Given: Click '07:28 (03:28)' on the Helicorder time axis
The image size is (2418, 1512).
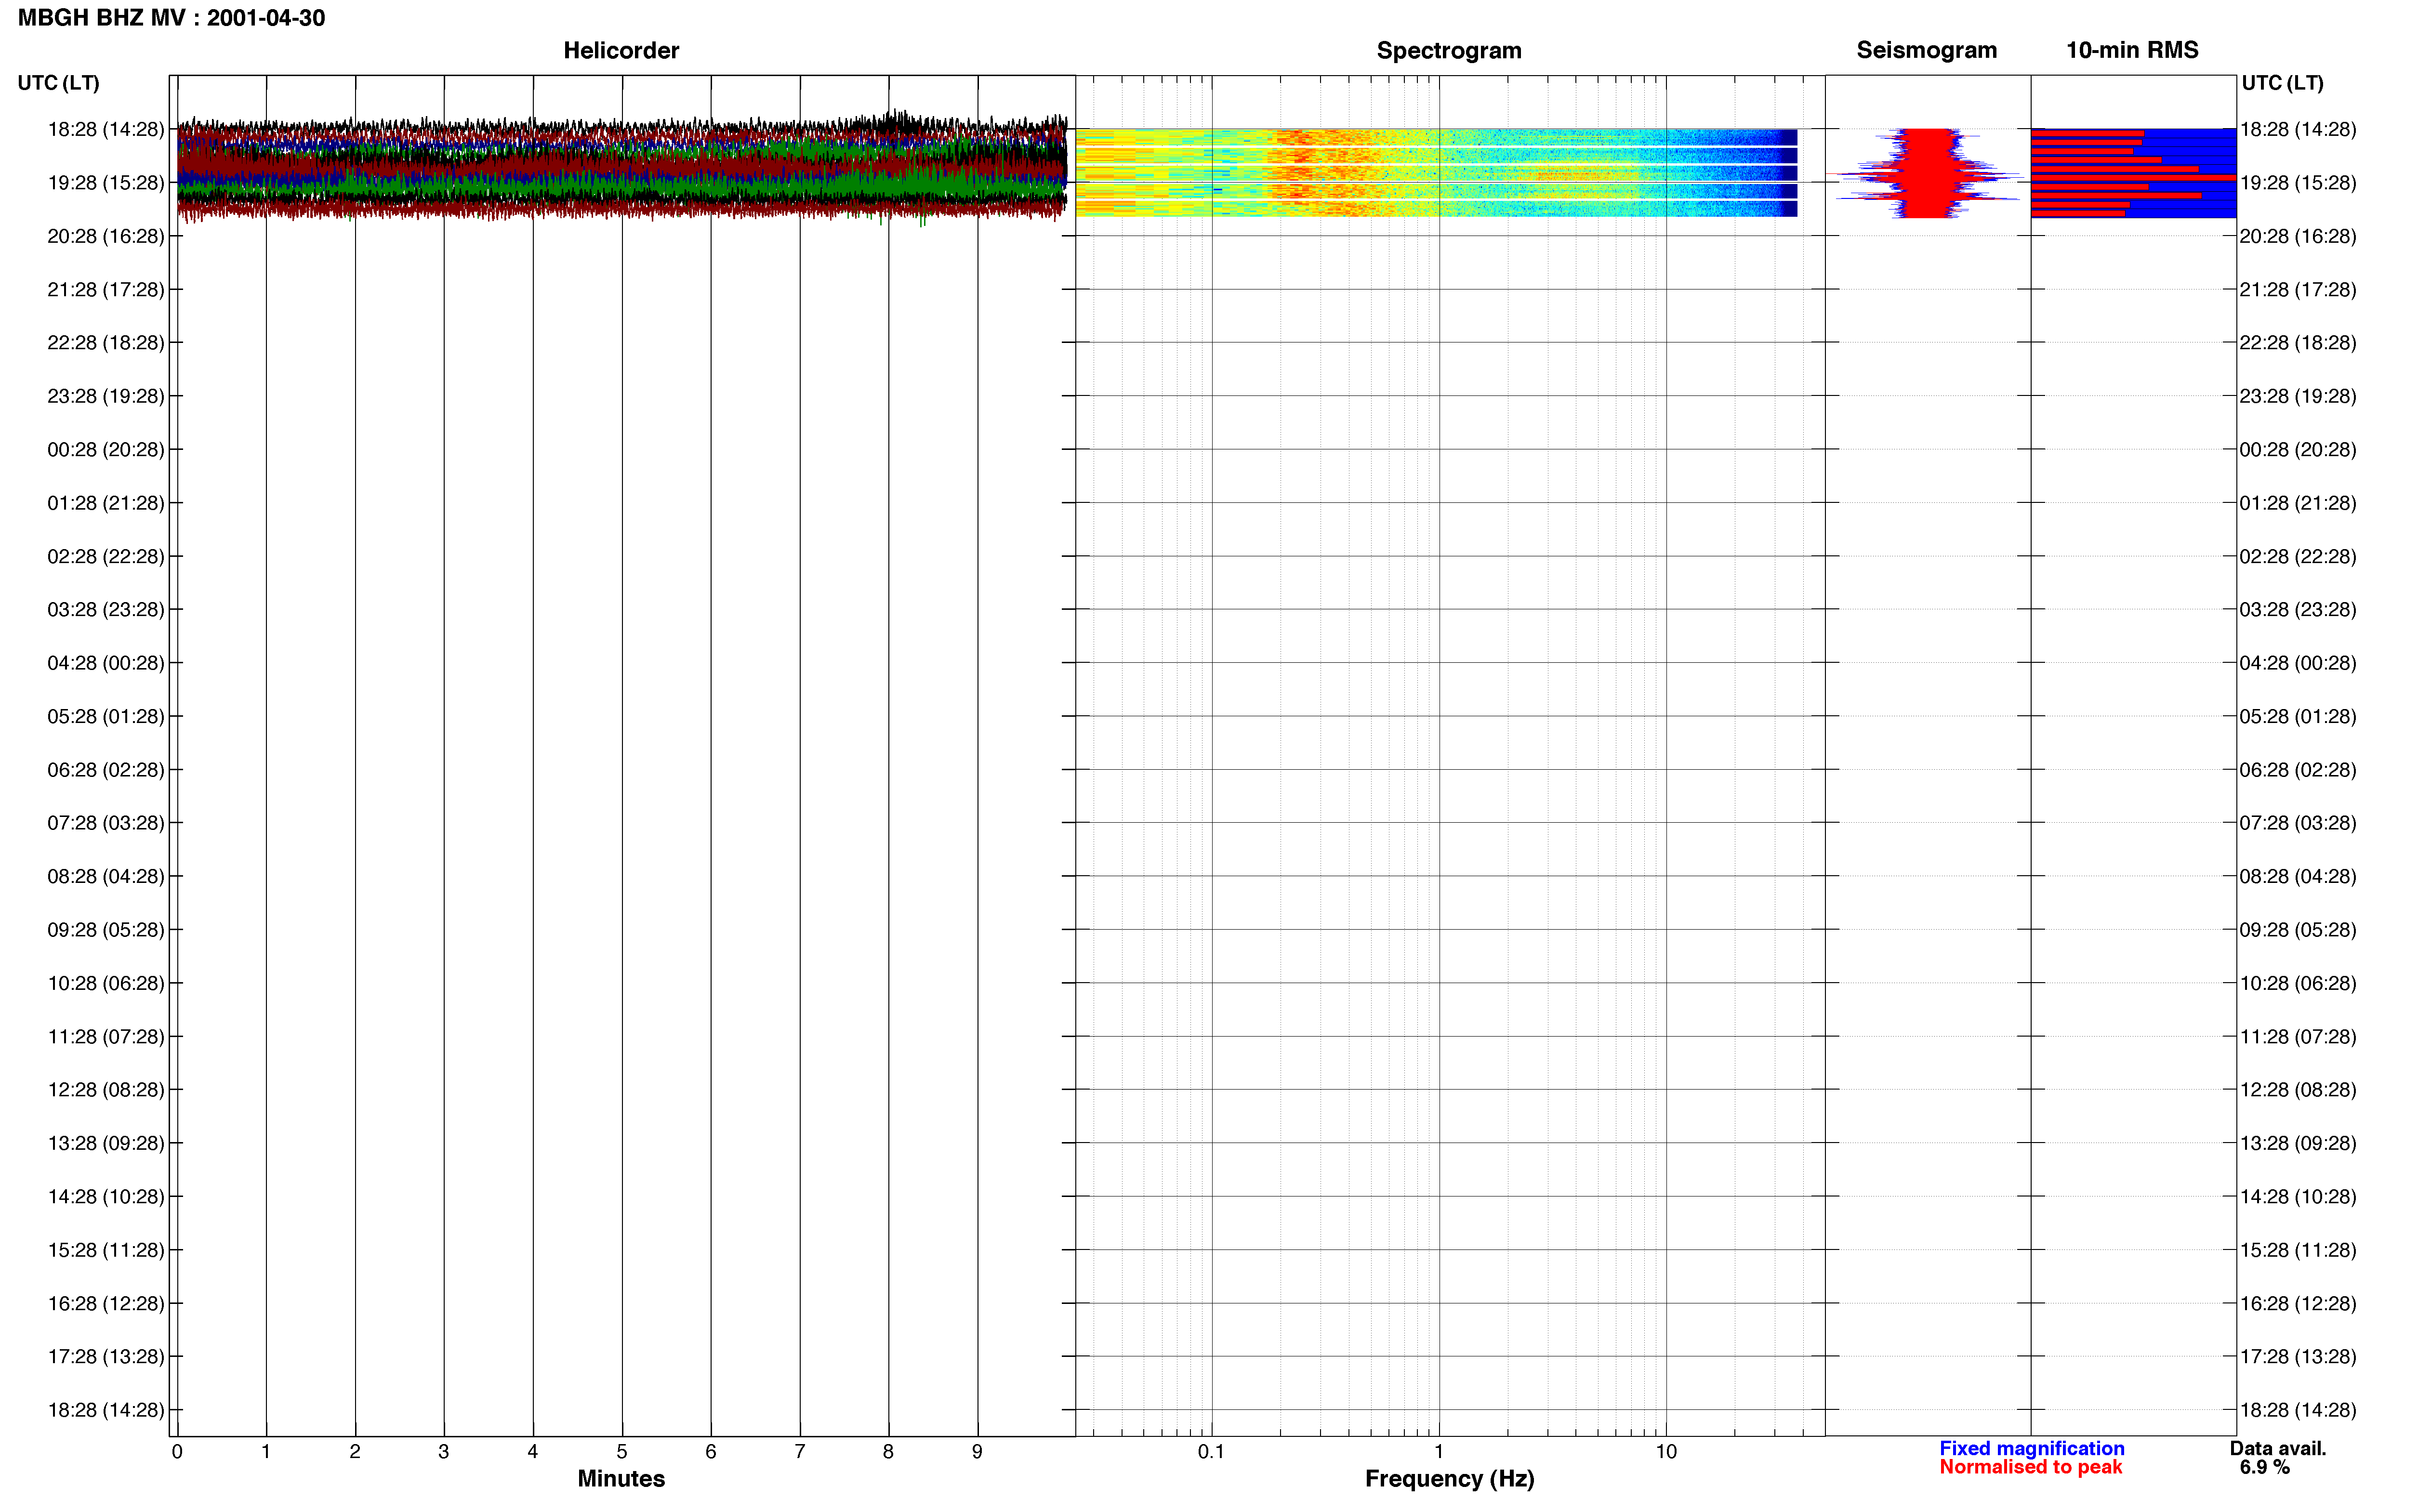Looking at the screenshot, I should click(106, 823).
